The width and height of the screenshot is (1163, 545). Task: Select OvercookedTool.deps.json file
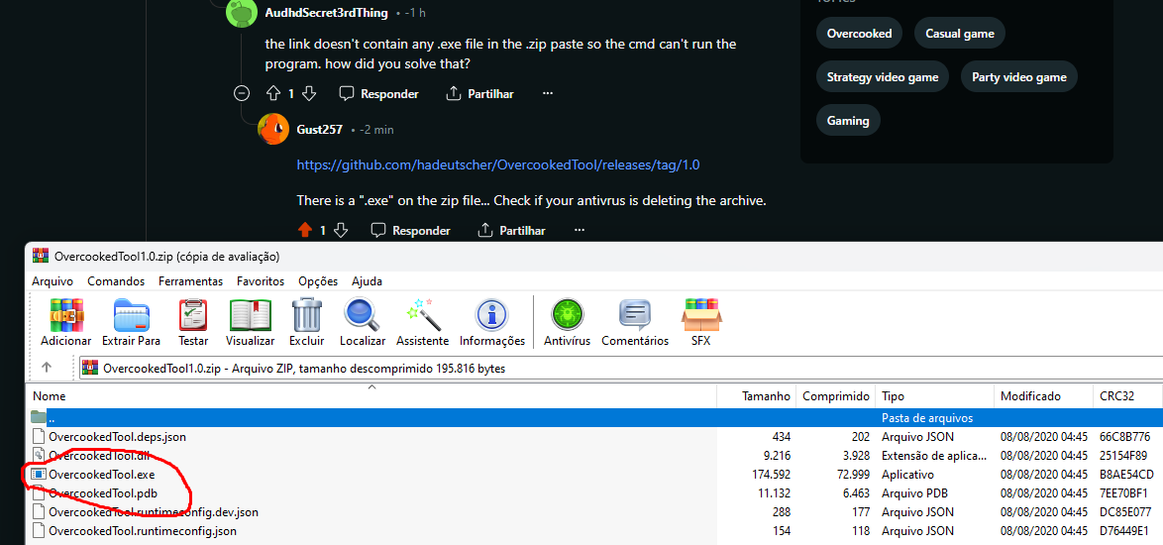tap(117, 437)
